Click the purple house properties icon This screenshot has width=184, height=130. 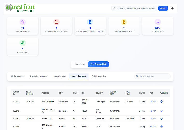click(x=23, y=22)
